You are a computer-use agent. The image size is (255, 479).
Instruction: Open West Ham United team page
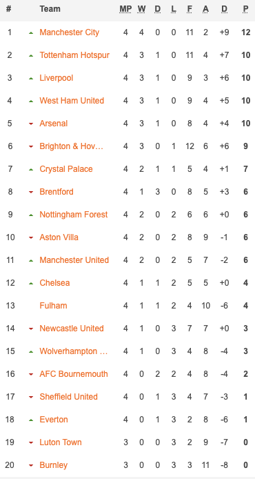pos(72,101)
